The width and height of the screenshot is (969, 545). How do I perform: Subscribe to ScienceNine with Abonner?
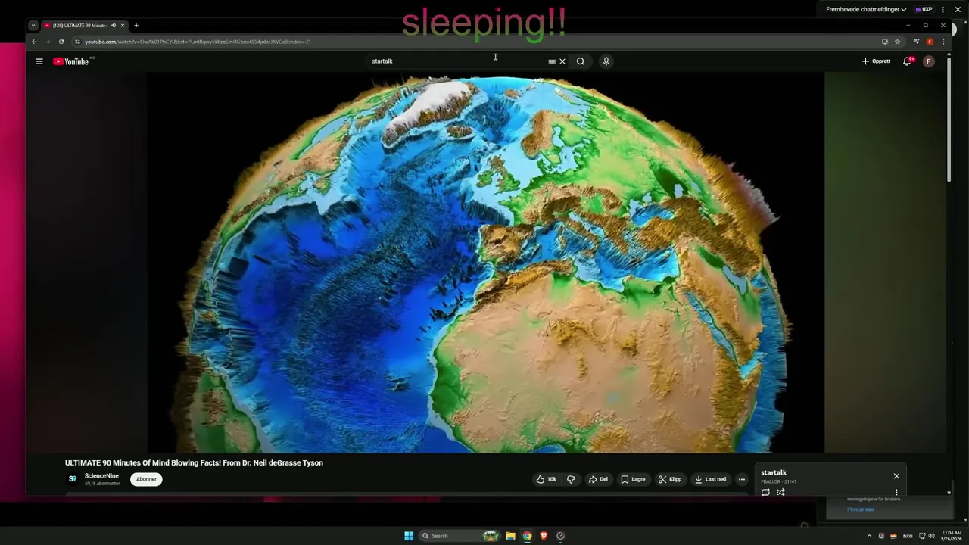coord(146,479)
